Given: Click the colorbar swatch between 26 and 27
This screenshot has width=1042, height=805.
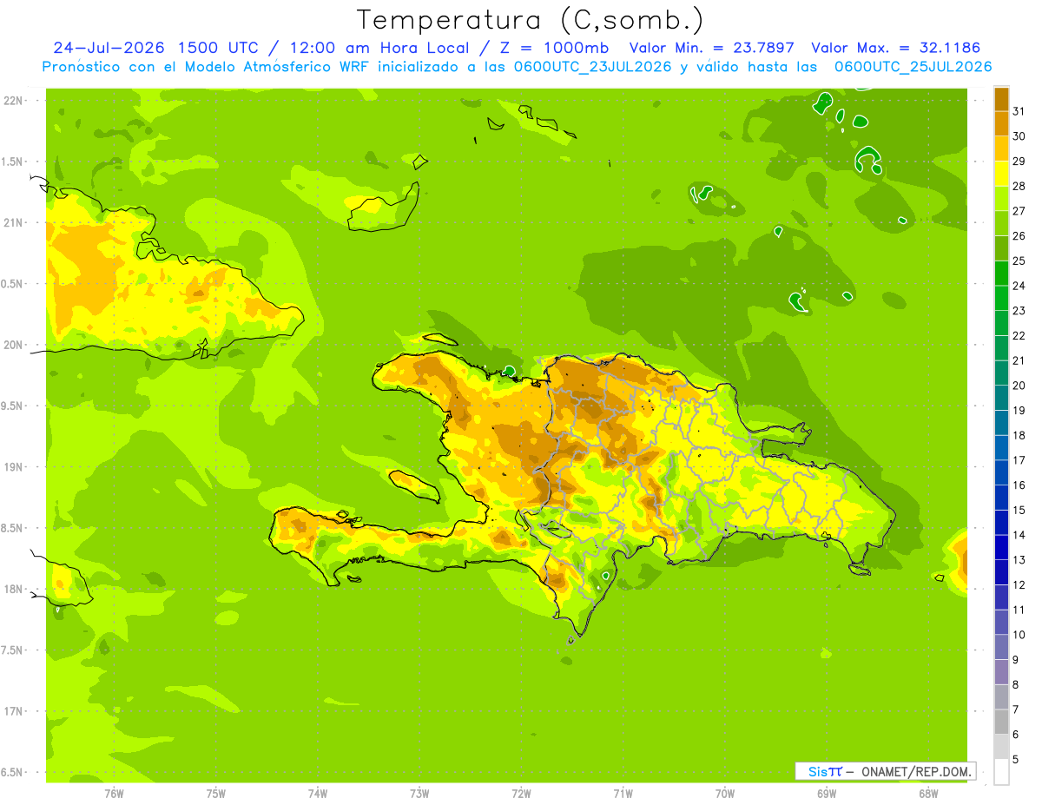Looking at the screenshot, I should tap(1001, 222).
